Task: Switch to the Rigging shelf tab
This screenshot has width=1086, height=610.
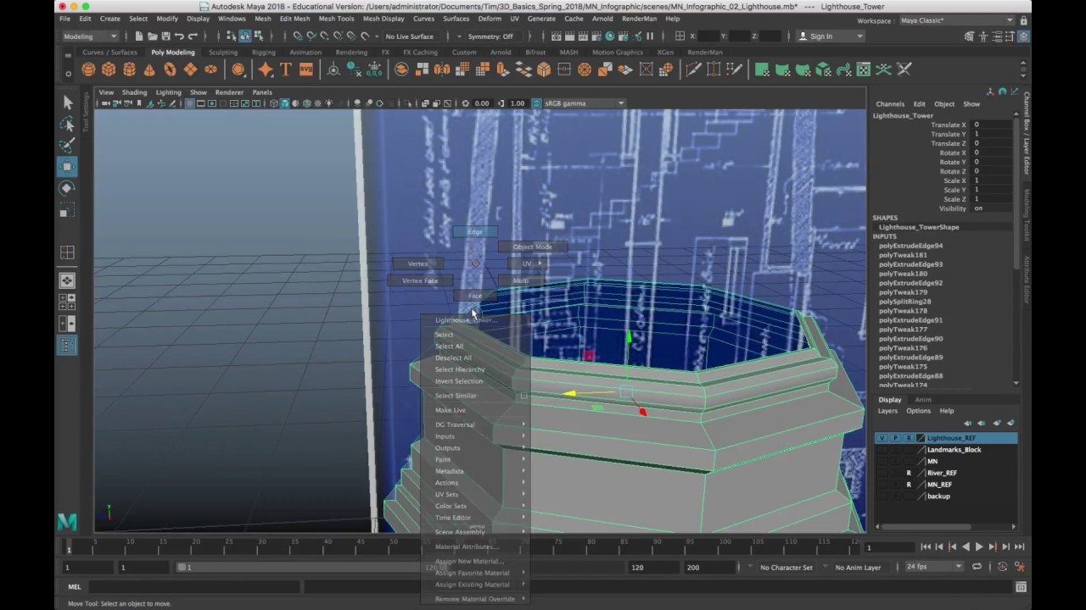Action: click(263, 53)
